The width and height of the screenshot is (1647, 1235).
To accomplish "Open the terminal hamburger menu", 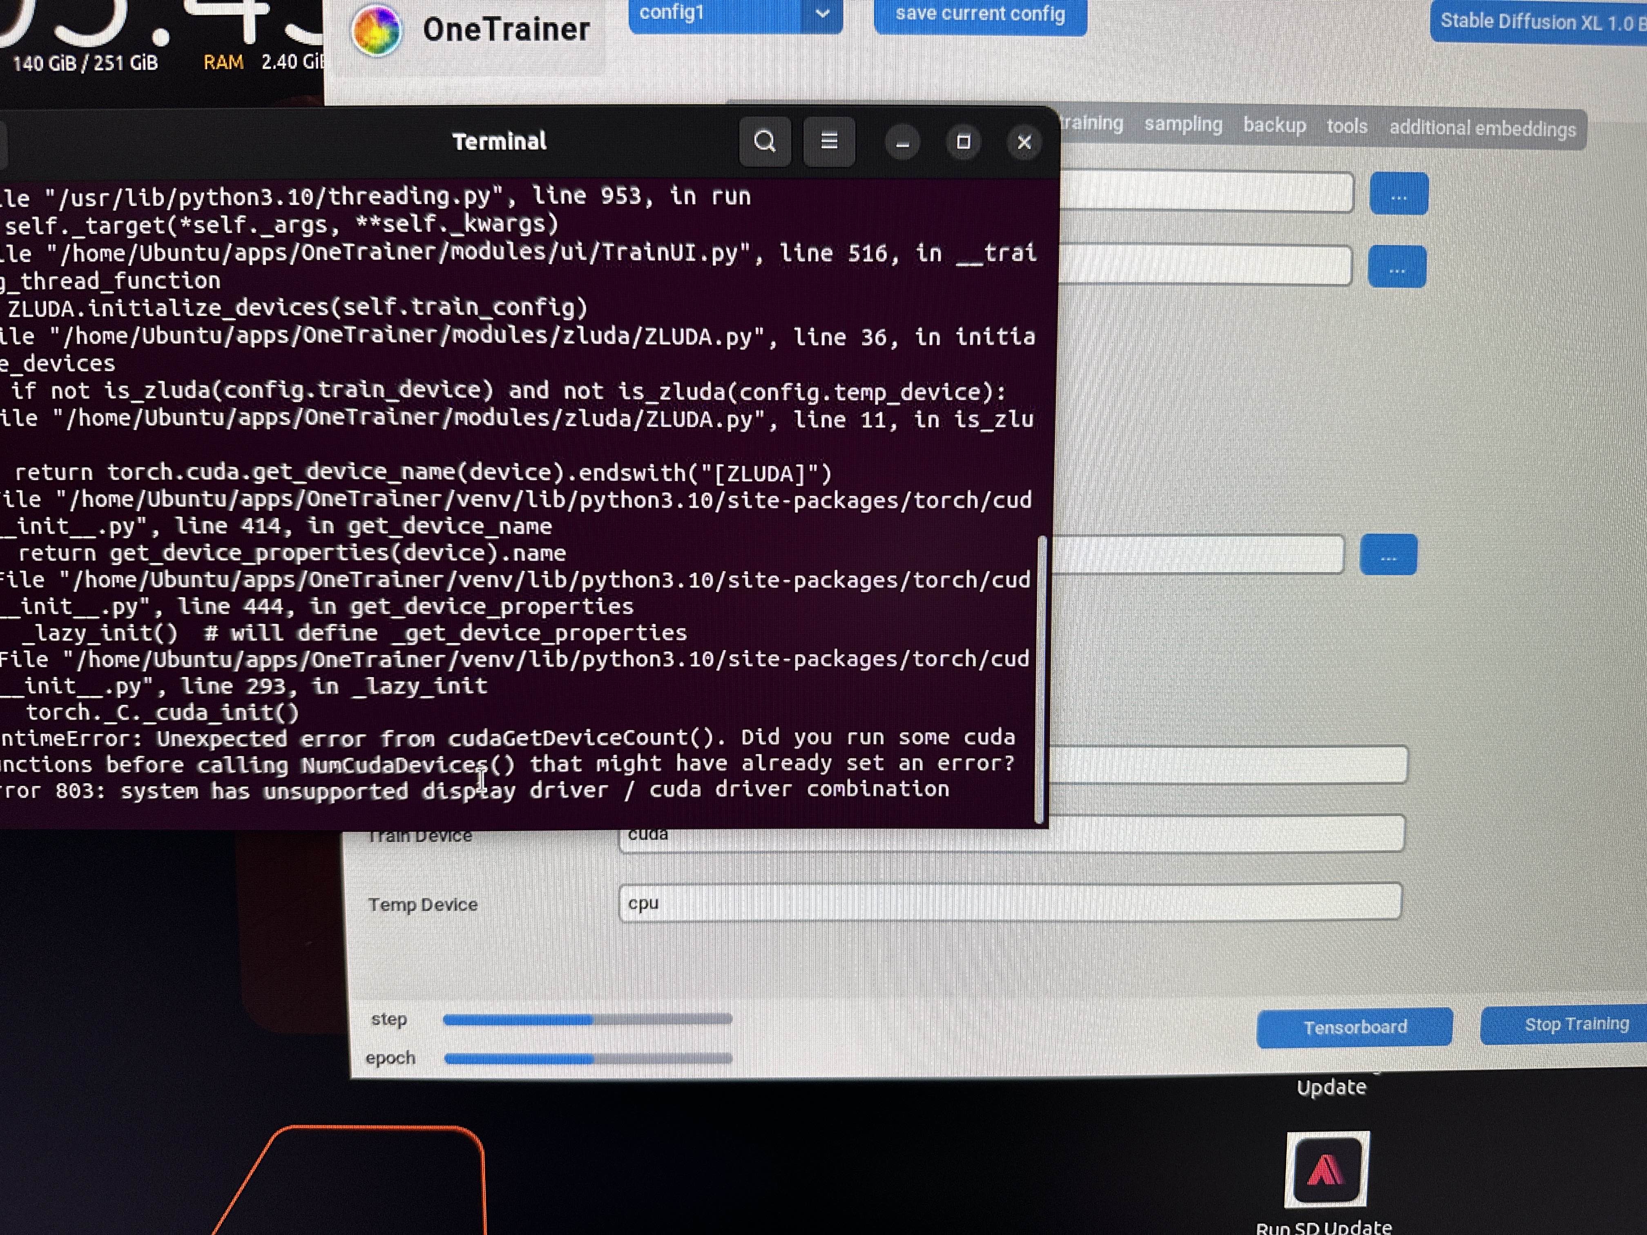I will [x=829, y=141].
